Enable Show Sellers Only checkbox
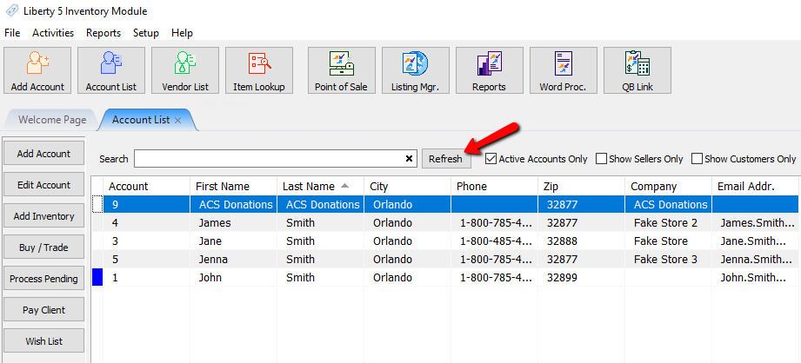801x363 pixels. coord(601,159)
